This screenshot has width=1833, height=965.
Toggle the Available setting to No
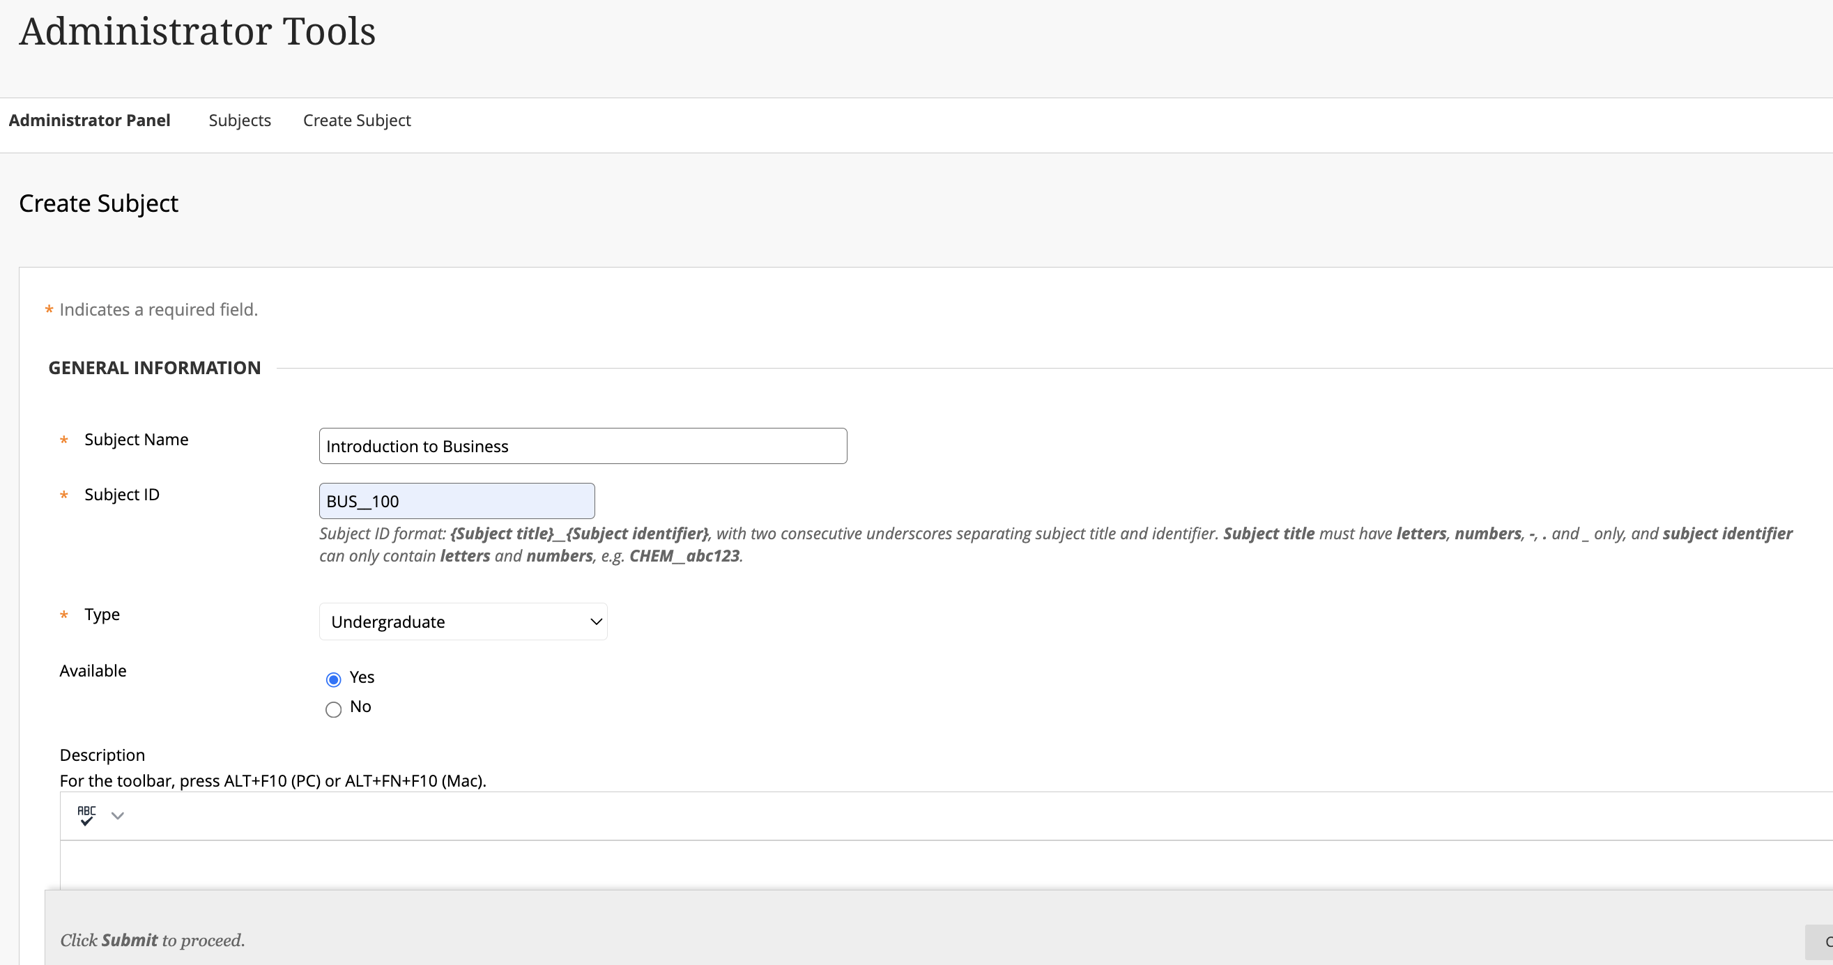[333, 709]
